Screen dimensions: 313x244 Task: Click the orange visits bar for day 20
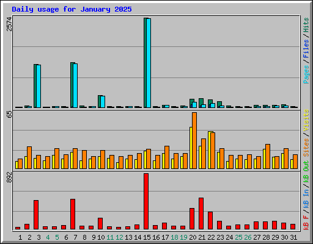click(194, 141)
